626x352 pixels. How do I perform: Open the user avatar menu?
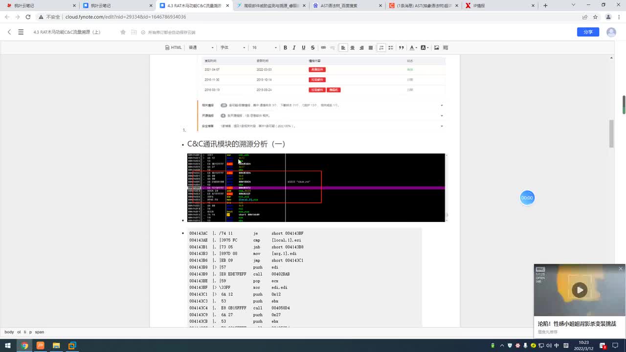coord(611,32)
